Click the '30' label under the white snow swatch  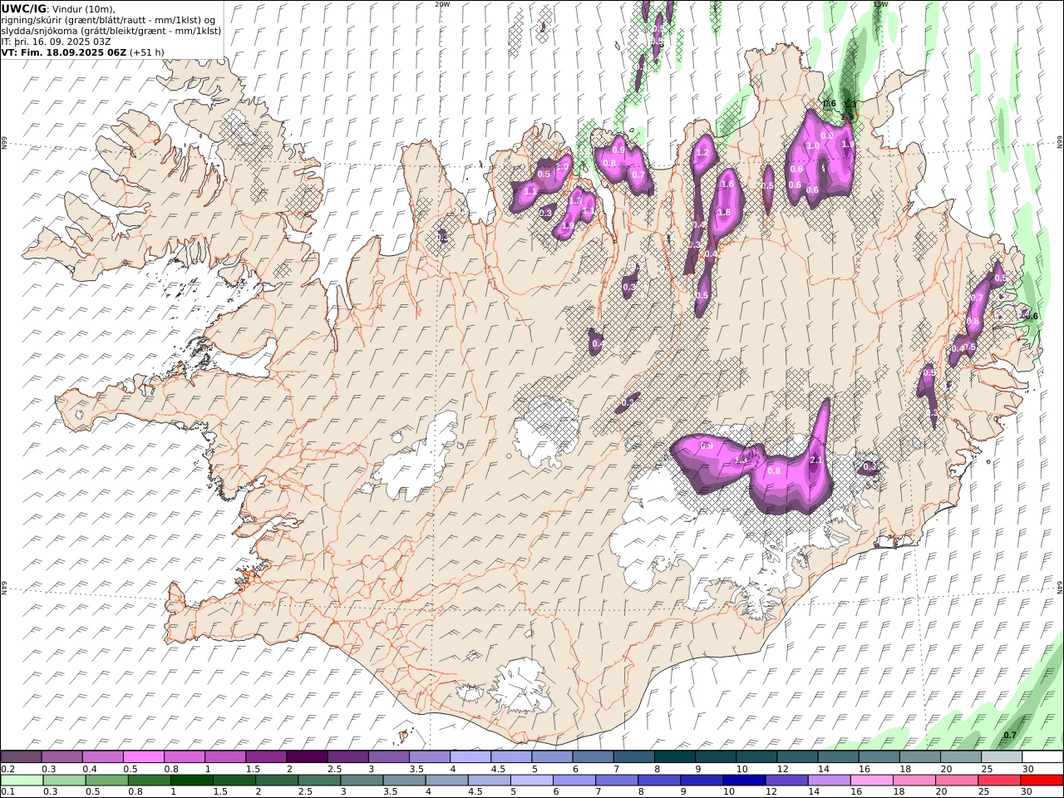tap(1028, 769)
